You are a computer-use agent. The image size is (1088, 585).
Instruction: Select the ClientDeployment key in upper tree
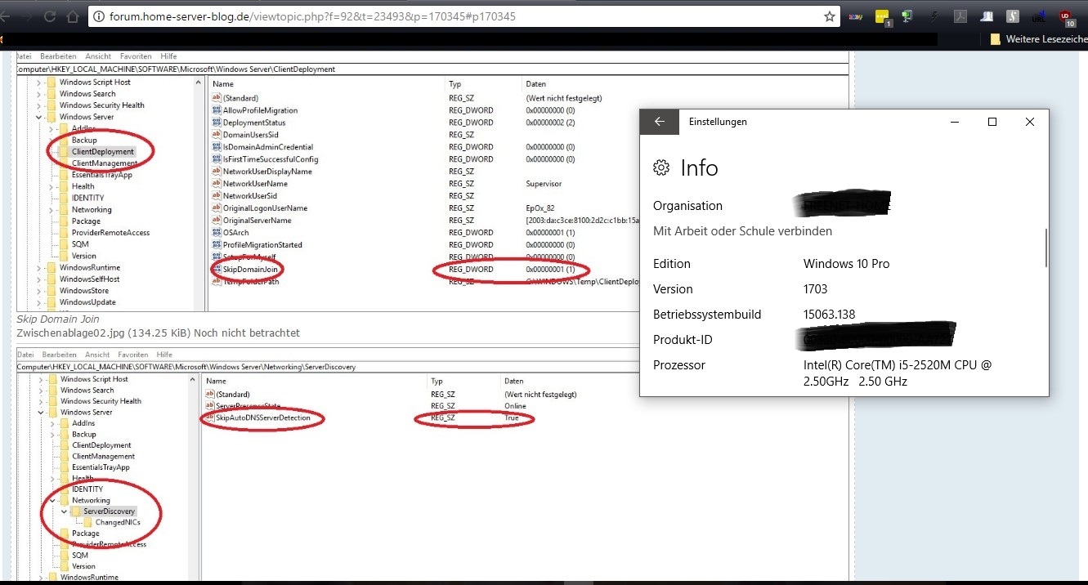pyautogui.click(x=102, y=152)
